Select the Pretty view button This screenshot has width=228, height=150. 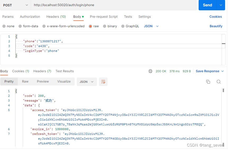(x=9, y=81)
